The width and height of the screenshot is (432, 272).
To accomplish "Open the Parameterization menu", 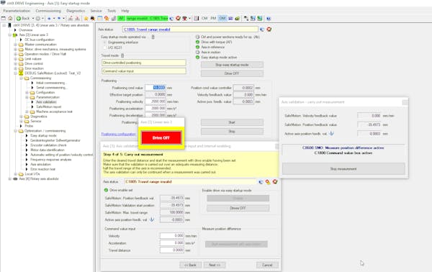I will click(x=17, y=11).
